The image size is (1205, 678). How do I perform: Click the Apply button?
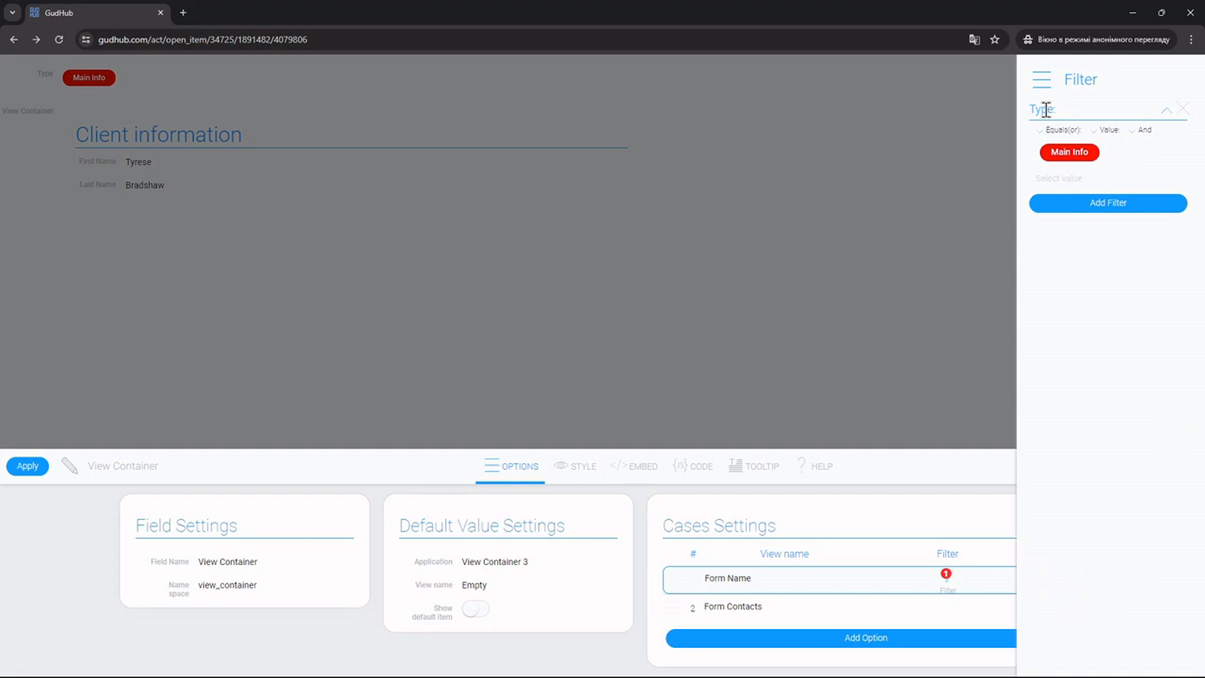pos(28,466)
